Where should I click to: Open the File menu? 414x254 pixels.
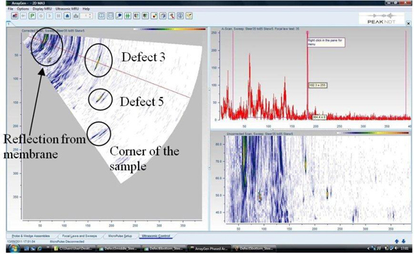[10, 9]
